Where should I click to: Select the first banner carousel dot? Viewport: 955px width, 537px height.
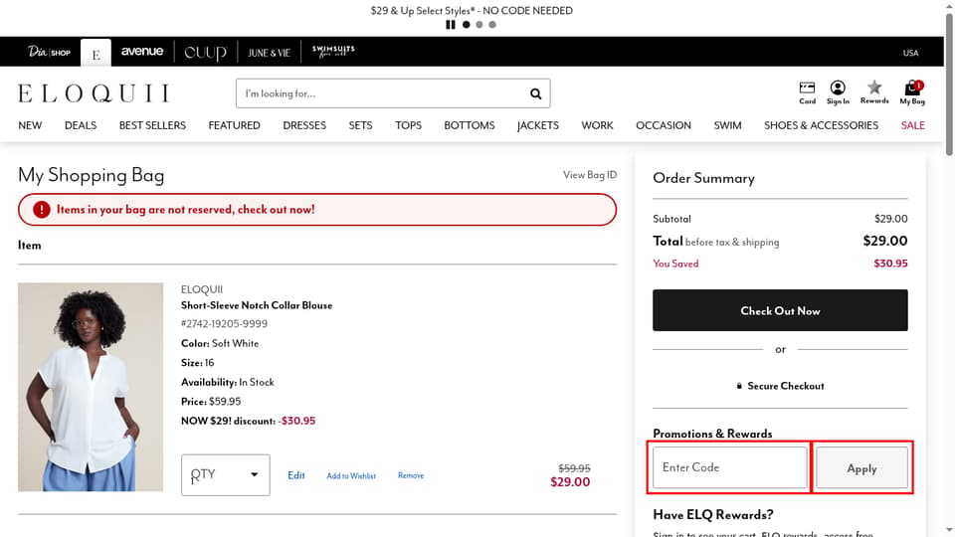click(x=466, y=25)
